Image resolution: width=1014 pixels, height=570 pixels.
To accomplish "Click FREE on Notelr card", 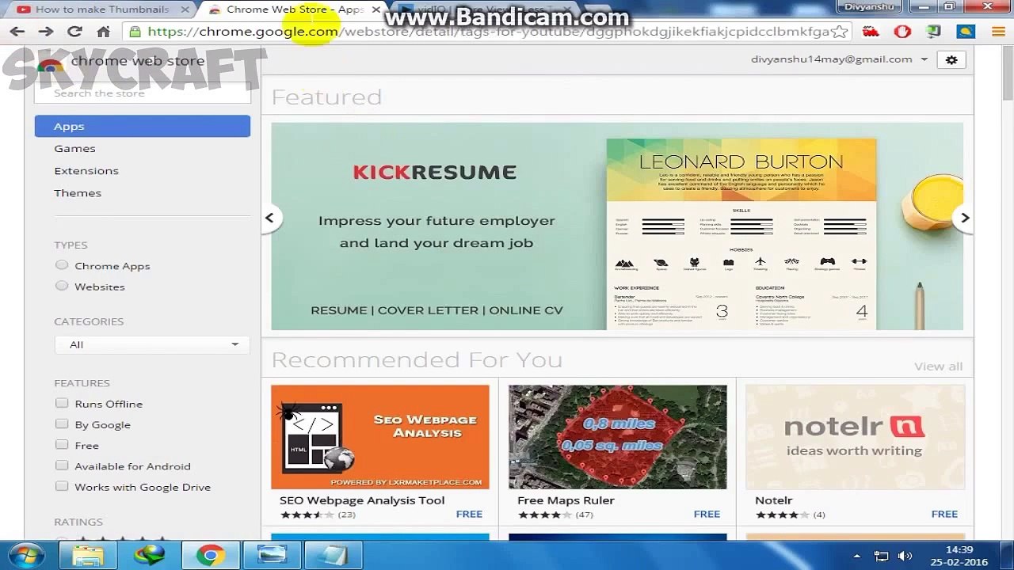I will (x=944, y=514).
